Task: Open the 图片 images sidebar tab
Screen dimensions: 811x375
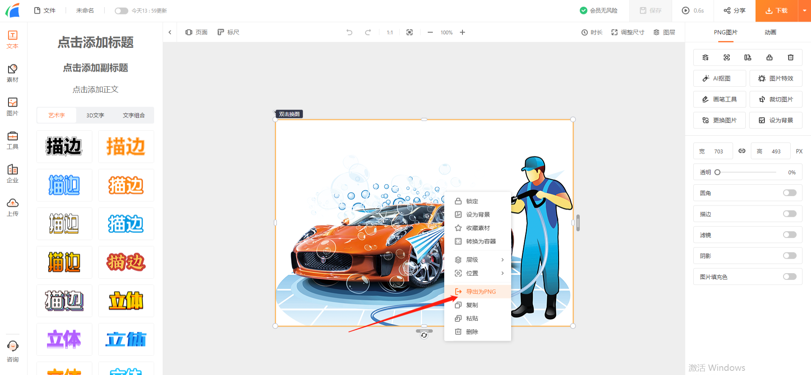Action: click(13, 107)
